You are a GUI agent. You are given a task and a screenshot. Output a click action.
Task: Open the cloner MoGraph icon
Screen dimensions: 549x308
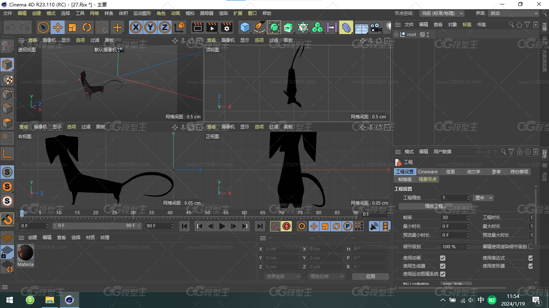pos(318,27)
